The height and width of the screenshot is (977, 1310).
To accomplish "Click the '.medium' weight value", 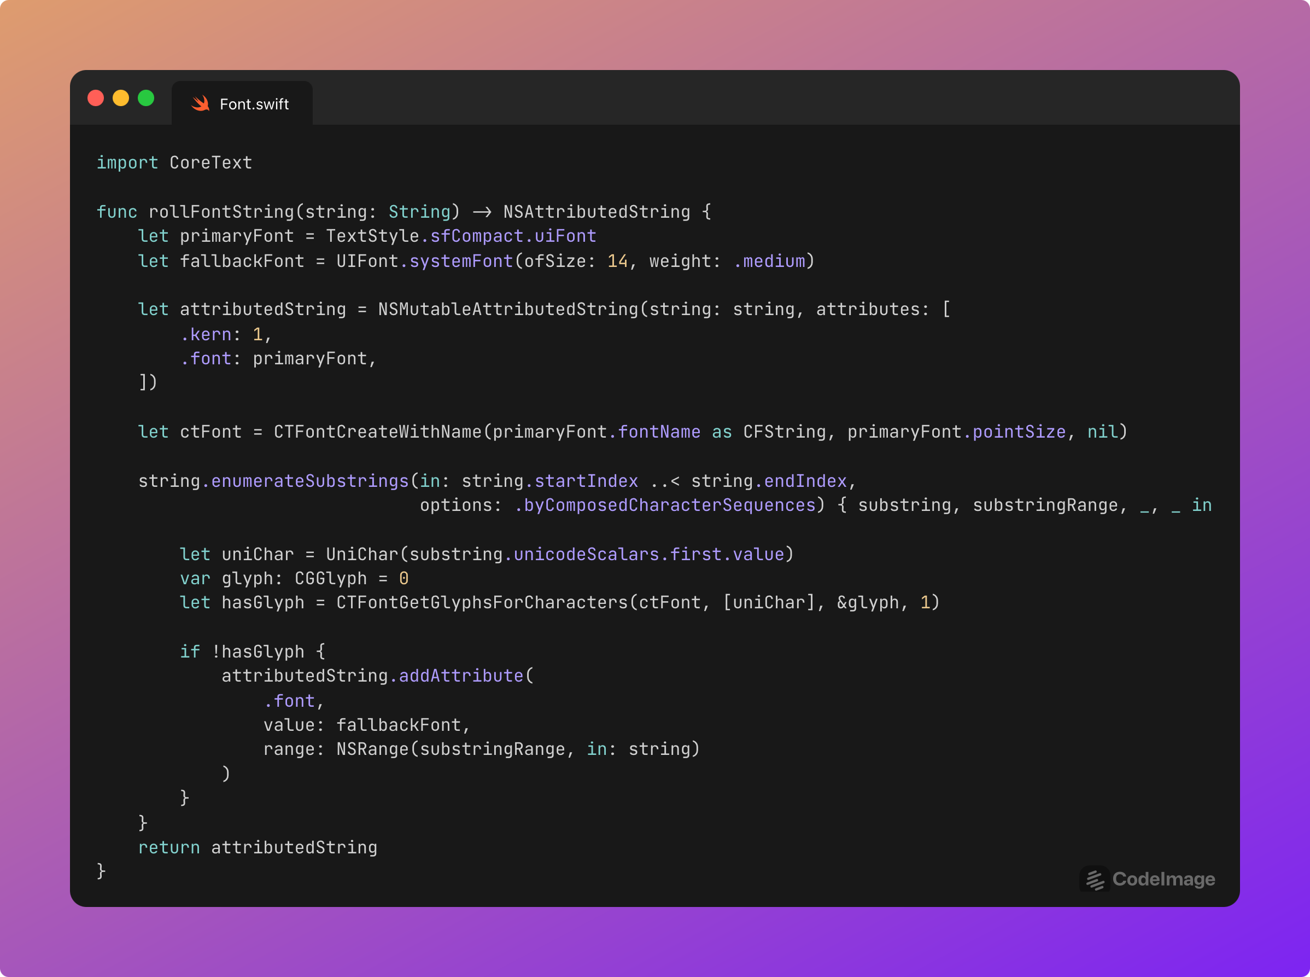I will click(x=770, y=261).
